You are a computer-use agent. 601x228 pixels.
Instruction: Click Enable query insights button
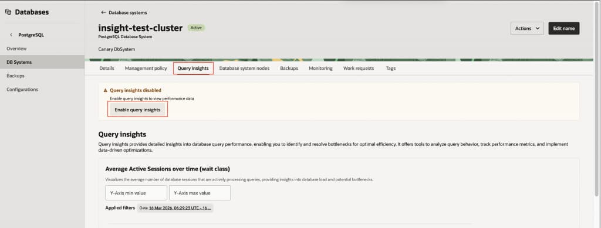point(137,110)
